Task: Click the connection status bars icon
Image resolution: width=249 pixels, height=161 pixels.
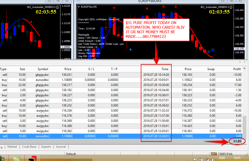Action: [214, 154]
